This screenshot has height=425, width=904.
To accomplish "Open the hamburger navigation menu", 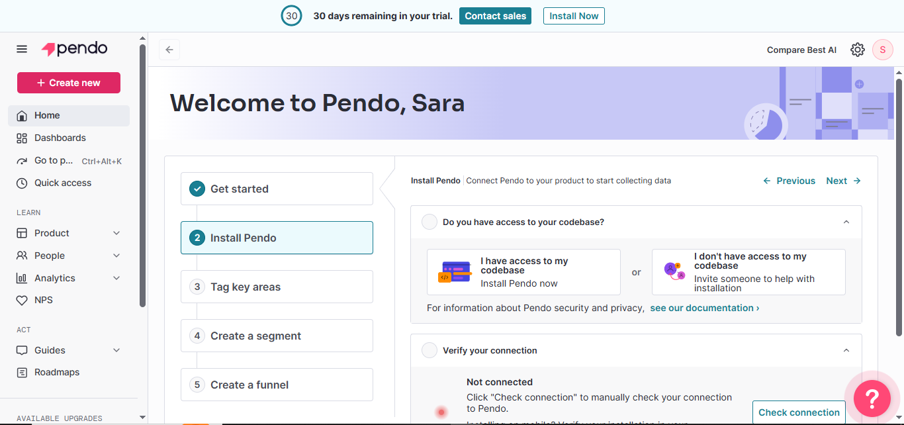I will pyautogui.click(x=22, y=49).
